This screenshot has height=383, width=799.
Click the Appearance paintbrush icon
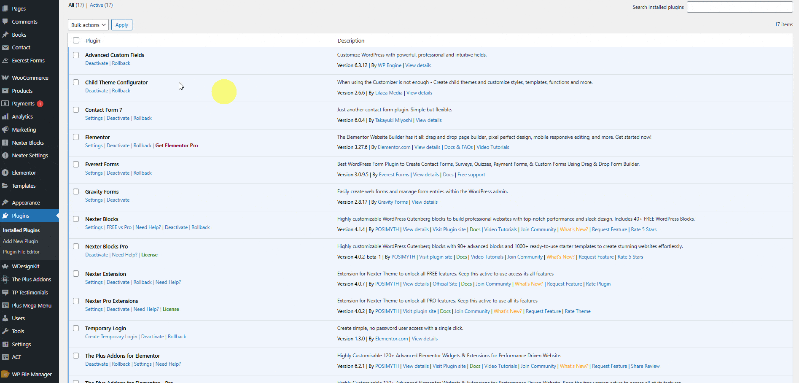pyautogui.click(x=5, y=203)
